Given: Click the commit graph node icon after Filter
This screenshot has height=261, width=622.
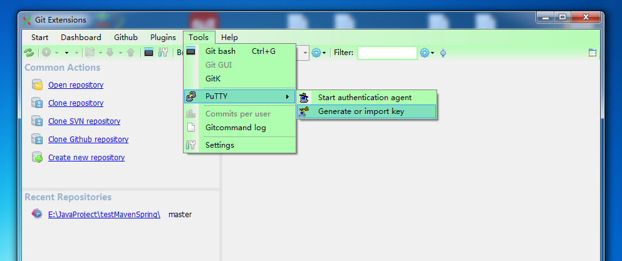Looking at the screenshot, I should (443, 53).
